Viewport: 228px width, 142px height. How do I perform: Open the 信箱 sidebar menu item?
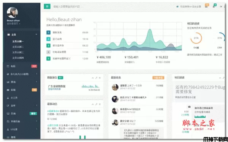22,90
